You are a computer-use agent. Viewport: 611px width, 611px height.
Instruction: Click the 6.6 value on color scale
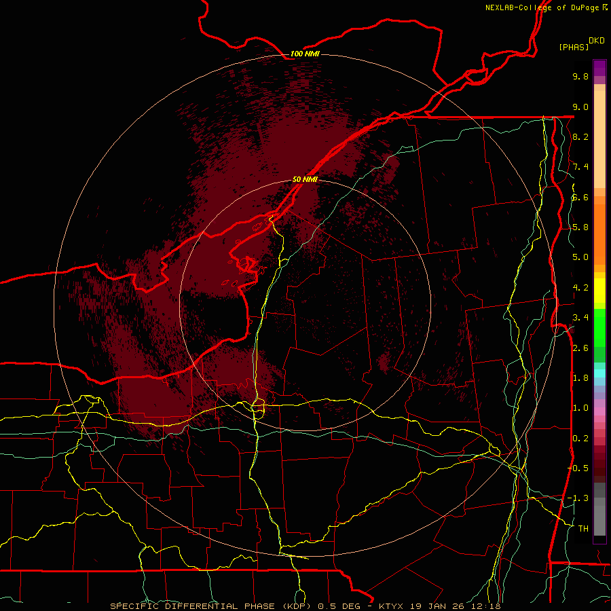coord(580,197)
